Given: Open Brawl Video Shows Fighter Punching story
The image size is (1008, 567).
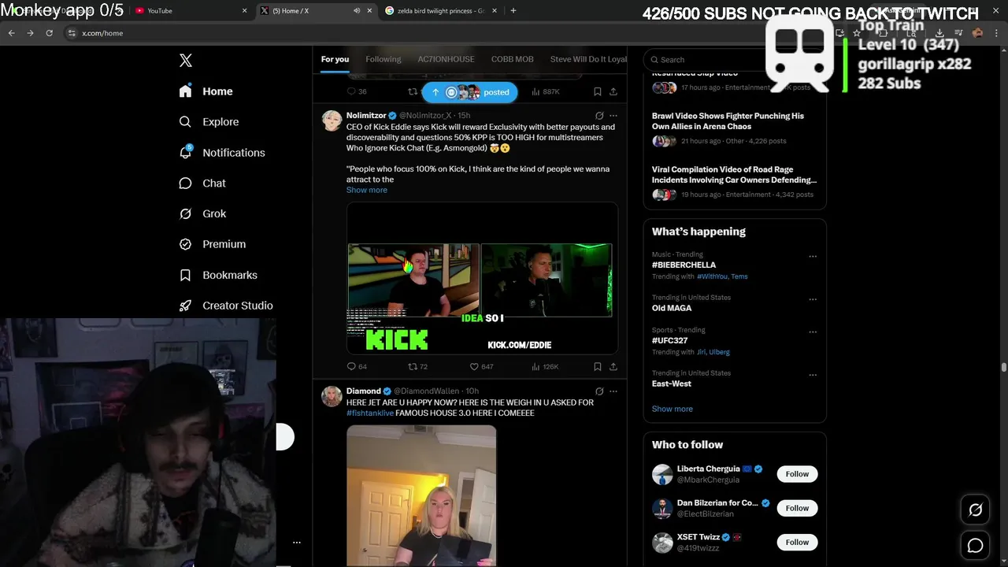Looking at the screenshot, I should coord(728,121).
